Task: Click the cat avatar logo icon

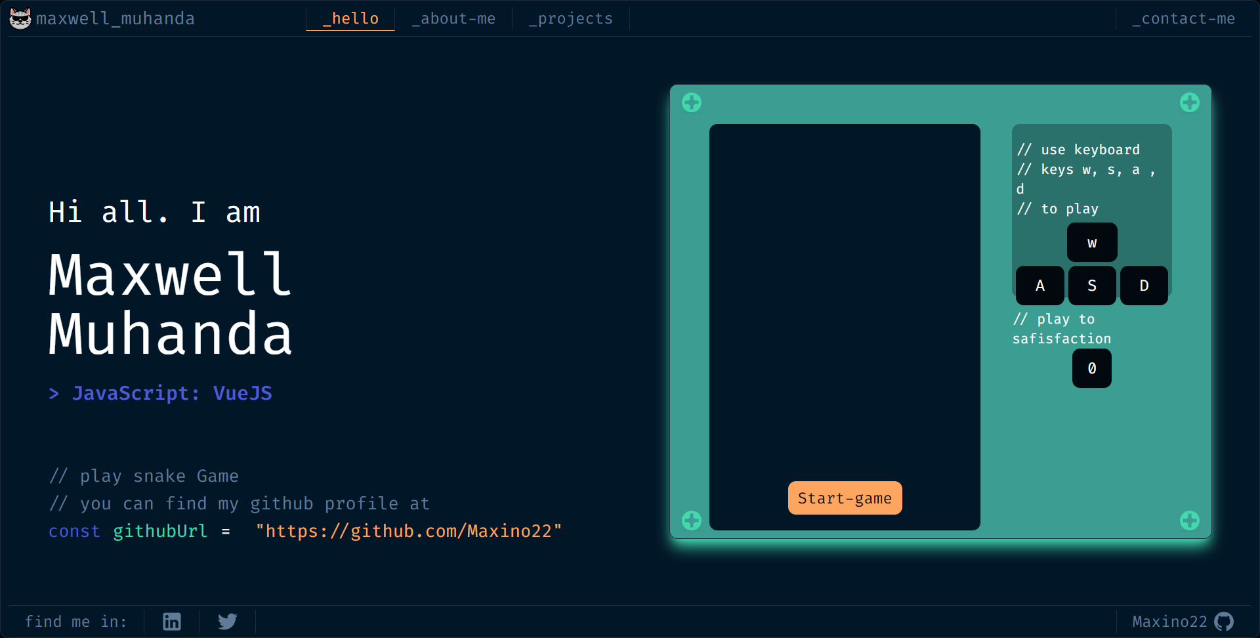Action: point(20,19)
